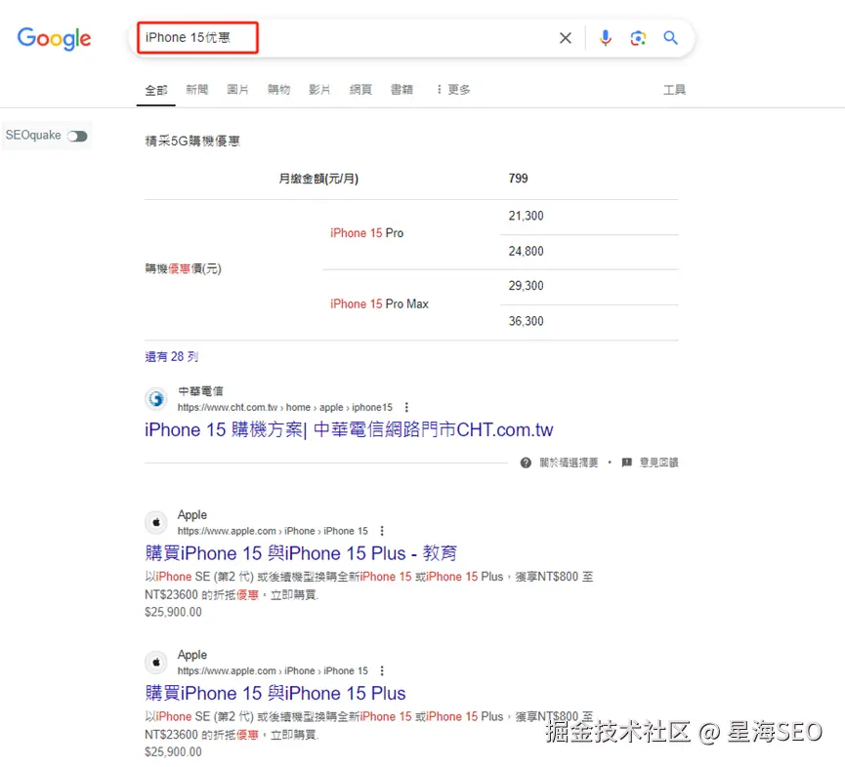Open Google Lens image search

click(638, 38)
